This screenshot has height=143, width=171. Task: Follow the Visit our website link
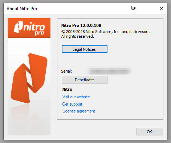tap(76, 97)
